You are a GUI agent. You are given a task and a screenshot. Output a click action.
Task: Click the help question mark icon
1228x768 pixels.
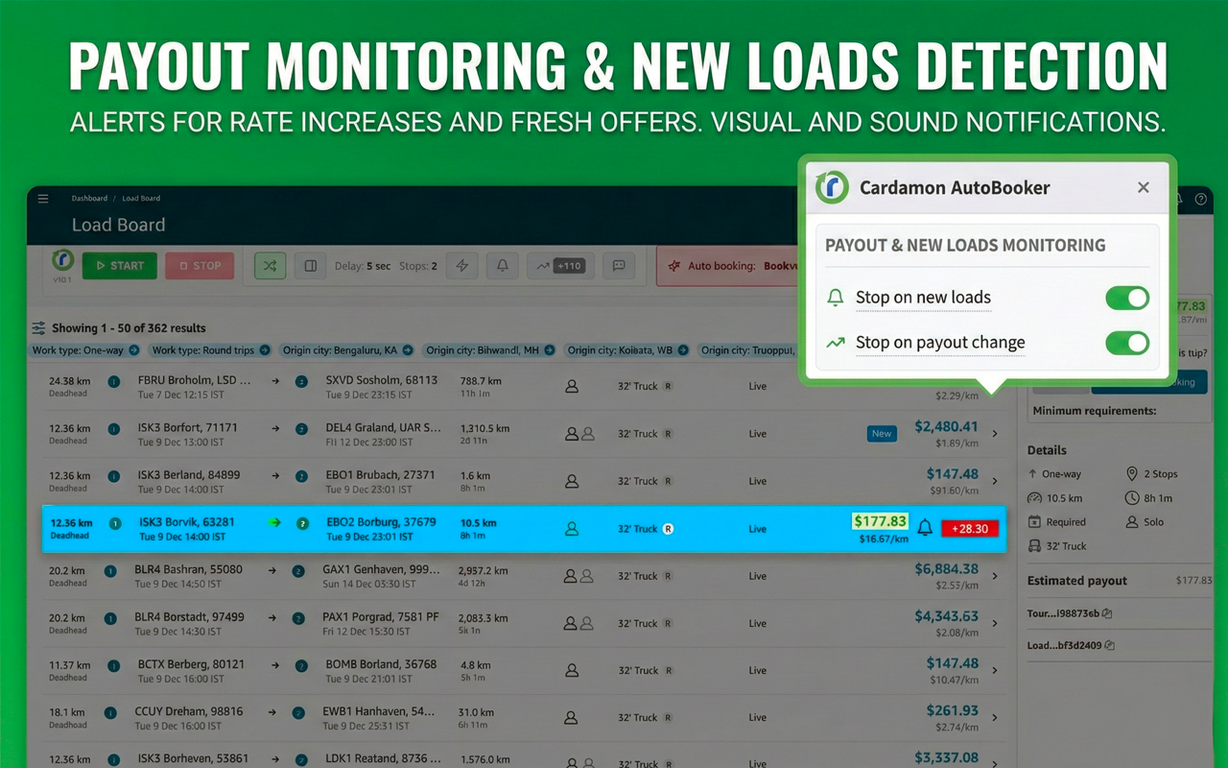[x=1200, y=199]
